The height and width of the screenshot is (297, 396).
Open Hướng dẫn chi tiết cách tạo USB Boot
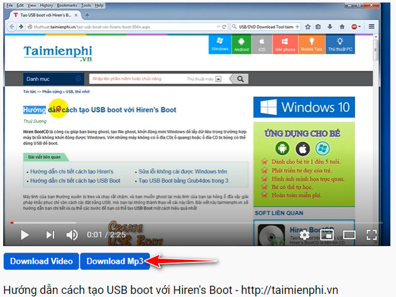[x=75, y=181]
